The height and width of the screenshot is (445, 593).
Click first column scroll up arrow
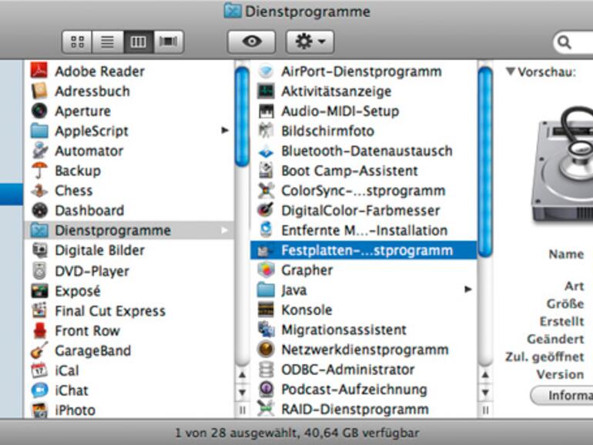pos(242,375)
